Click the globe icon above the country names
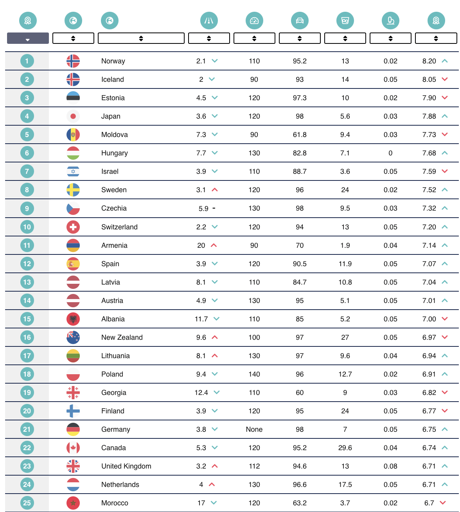Viewport: 460px width, 512px height. 110,21
